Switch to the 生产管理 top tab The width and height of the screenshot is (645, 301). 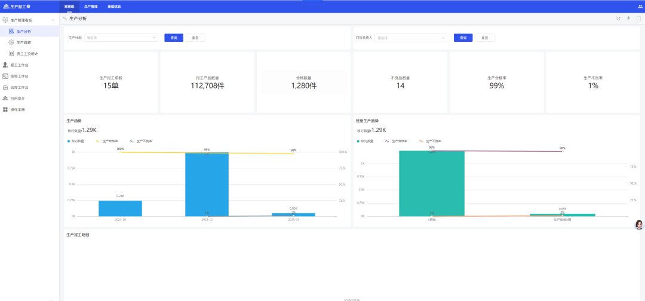[91, 7]
